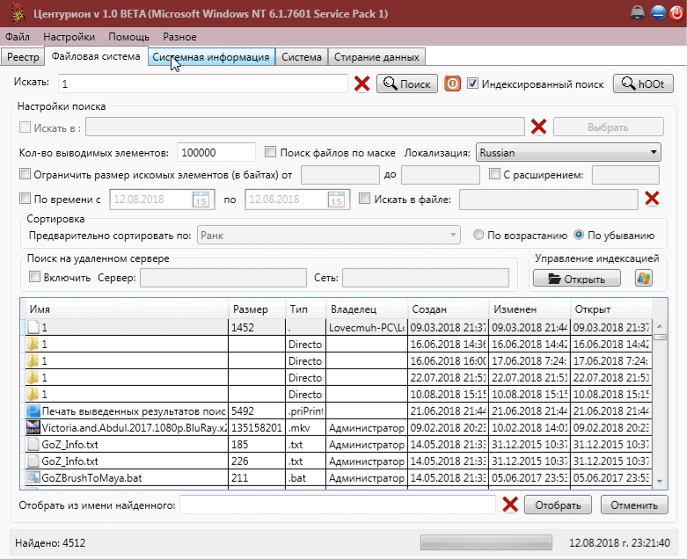Click the red X to clear the search field
This screenshot has width=687, height=560.
pyautogui.click(x=362, y=84)
